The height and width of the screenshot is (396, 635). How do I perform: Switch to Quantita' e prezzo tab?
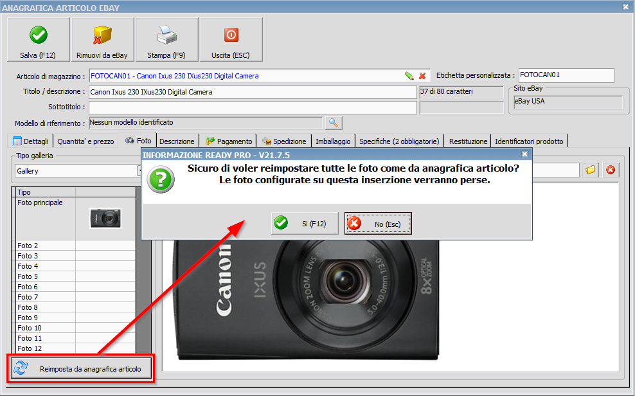click(85, 141)
